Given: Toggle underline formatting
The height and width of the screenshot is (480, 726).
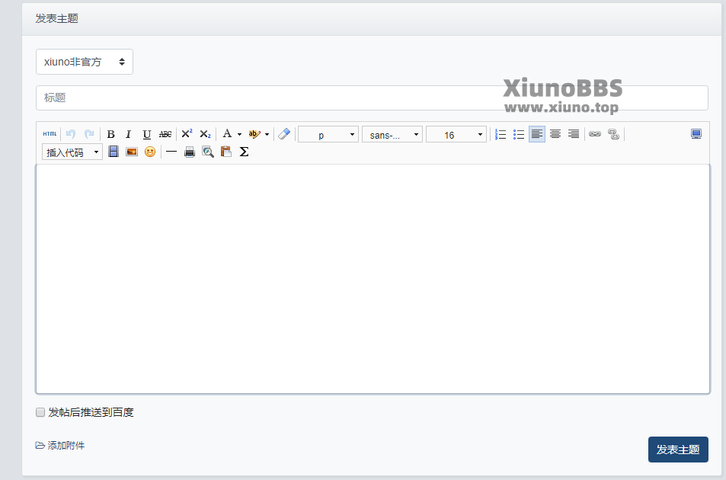Looking at the screenshot, I should 147,134.
